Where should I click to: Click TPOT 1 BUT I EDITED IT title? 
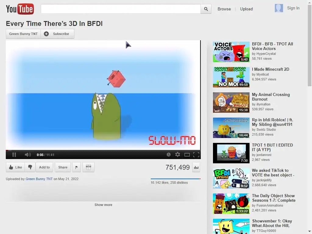pyautogui.click(x=272, y=147)
